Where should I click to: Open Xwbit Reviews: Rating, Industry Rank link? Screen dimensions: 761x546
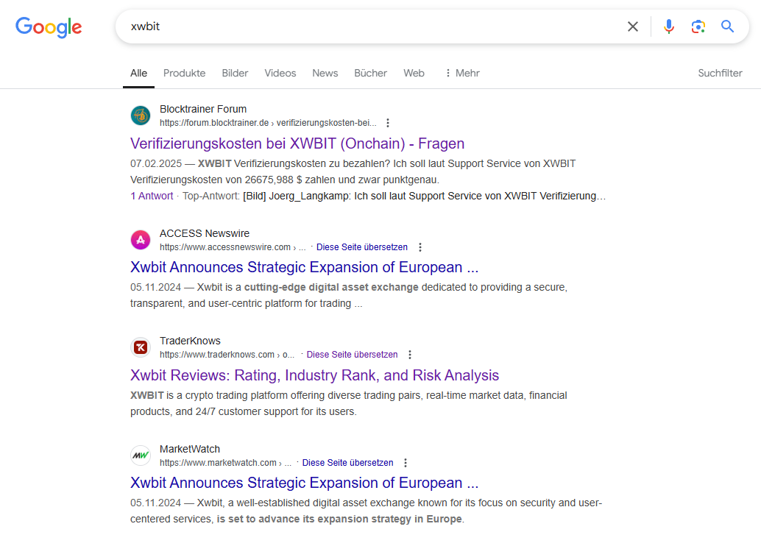tap(314, 375)
